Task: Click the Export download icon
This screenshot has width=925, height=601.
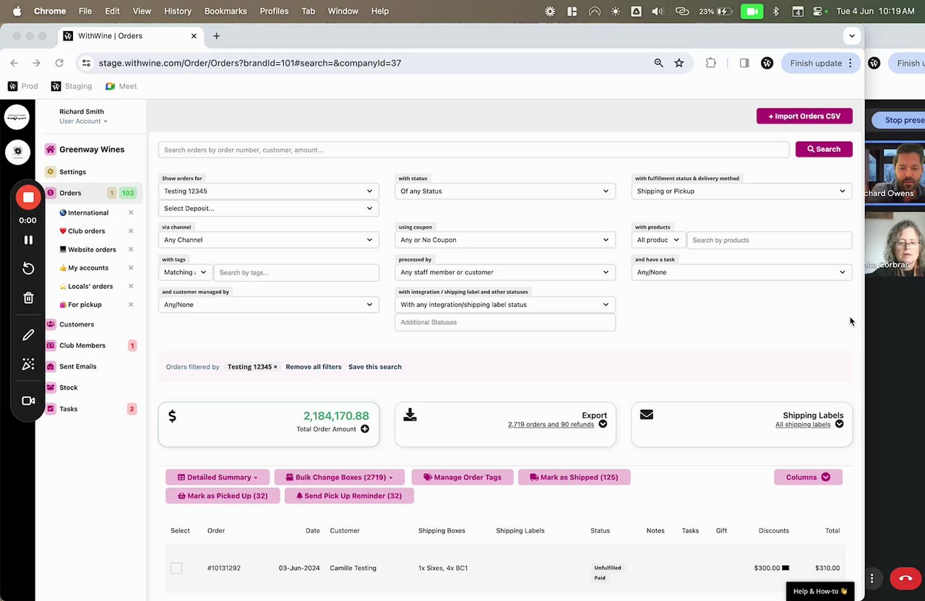Action: pyautogui.click(x=410, y=415)
